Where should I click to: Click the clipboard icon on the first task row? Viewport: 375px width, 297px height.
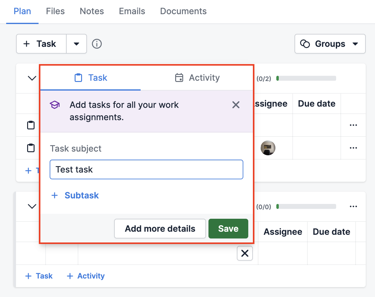[31, 125]
